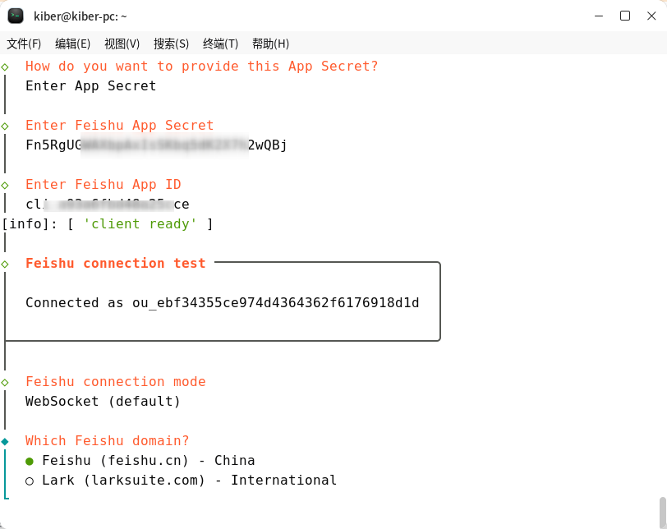Screen dimensions: 667x529
Task: Open the 帮助(H) menu
Action: [270, 44]
